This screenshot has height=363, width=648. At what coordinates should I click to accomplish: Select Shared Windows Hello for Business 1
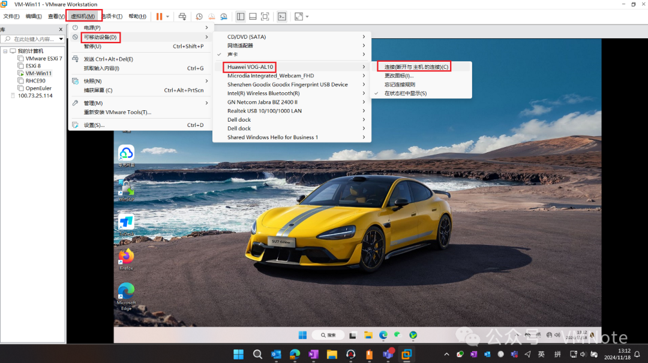pyautogui.click(x=292, y=137)
